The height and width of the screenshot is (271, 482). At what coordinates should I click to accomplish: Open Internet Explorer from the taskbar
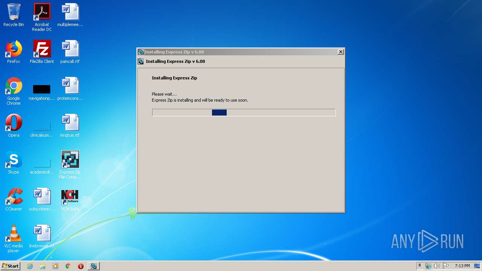[x=30, y=266]
